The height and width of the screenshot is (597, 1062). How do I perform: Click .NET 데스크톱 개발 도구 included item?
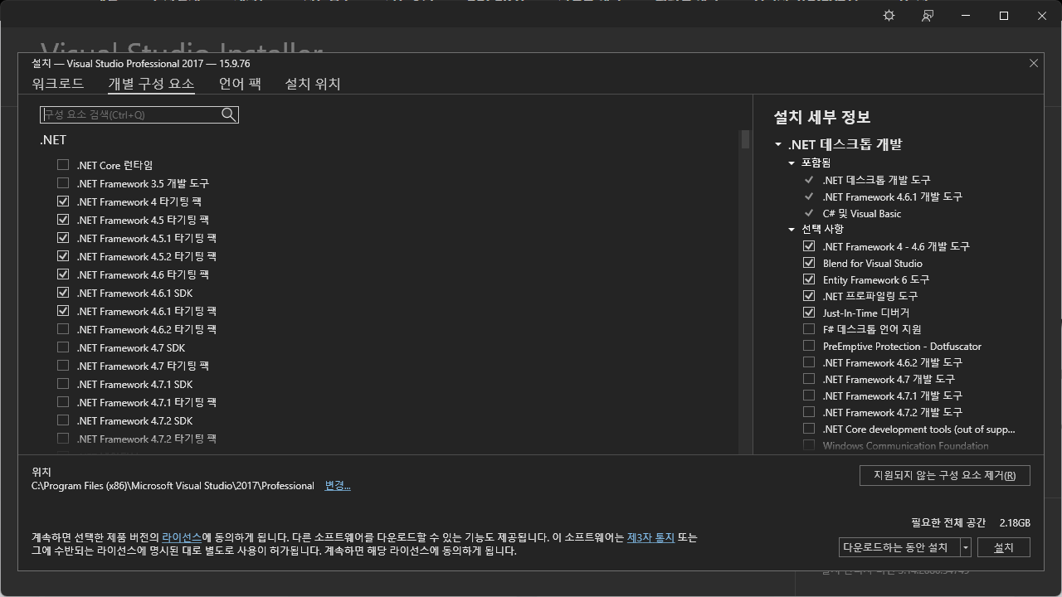click(876, 180)
